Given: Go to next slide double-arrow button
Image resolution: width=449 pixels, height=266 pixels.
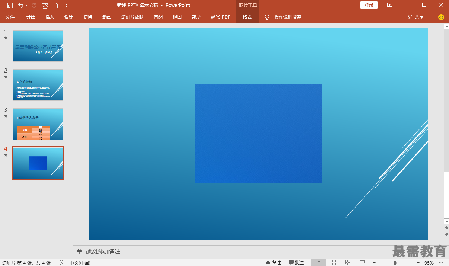Looking at the screenshot, I should pos(446,234).
